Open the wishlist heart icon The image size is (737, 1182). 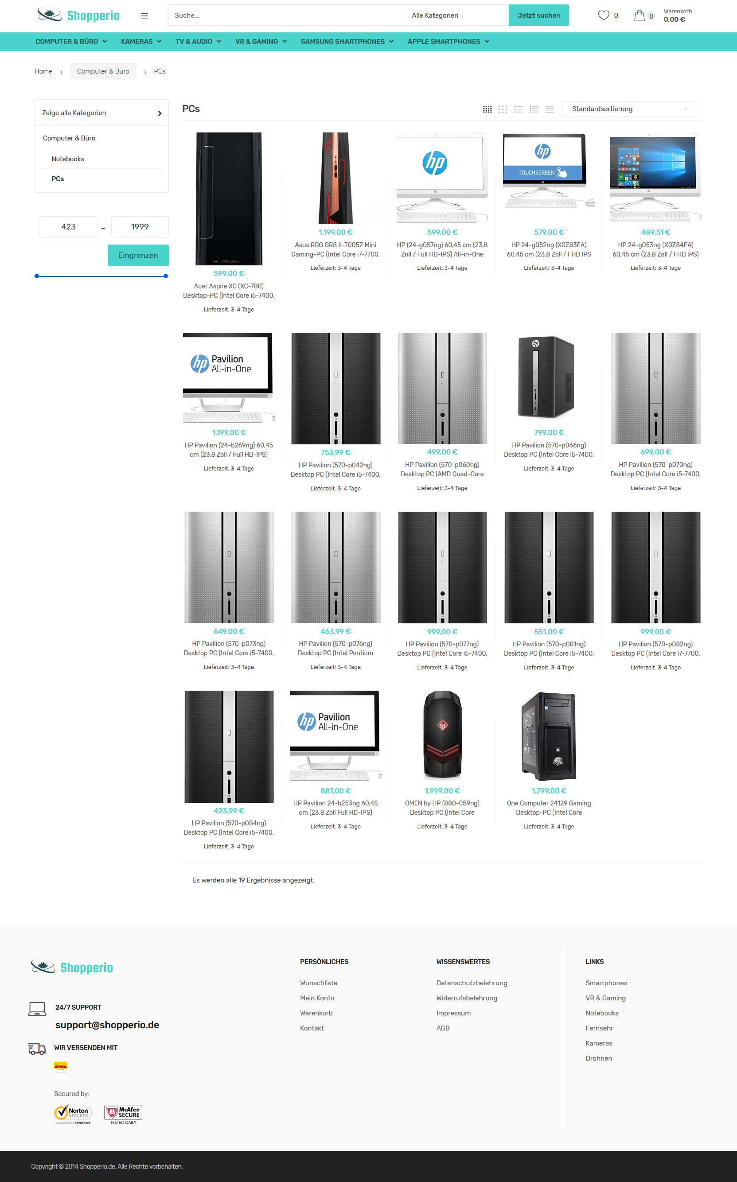point(604,15)
